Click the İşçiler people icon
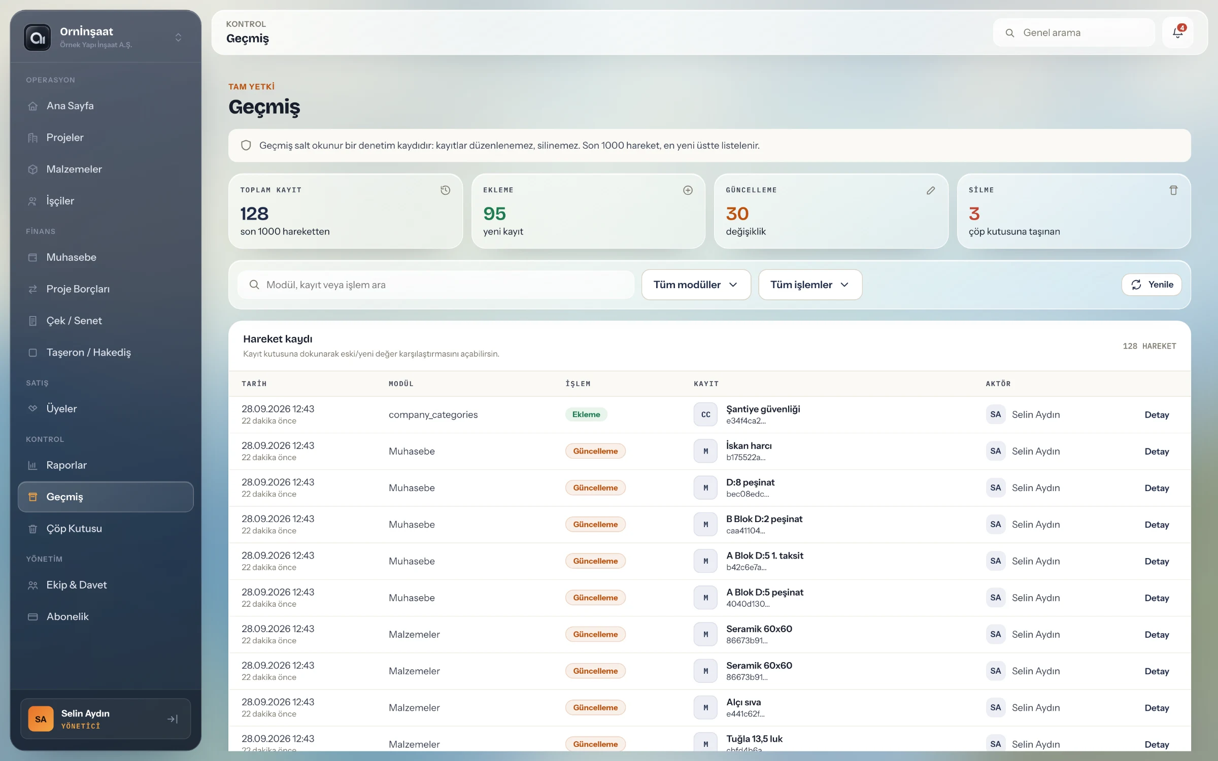This screenshot has width=1218, height=761. (33, 201)
